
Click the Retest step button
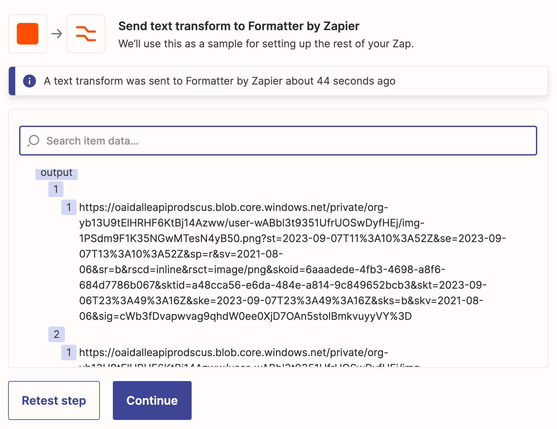pos(54,400)
